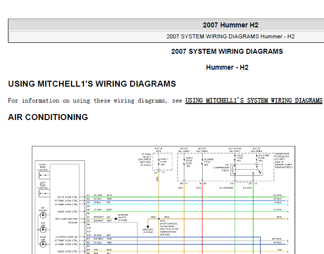Select the 'USING MITCHELL1'S WIRING DIAGRAMS' section heading
Image resolution: width=324 pixels, height=254 pixels.
92,84
